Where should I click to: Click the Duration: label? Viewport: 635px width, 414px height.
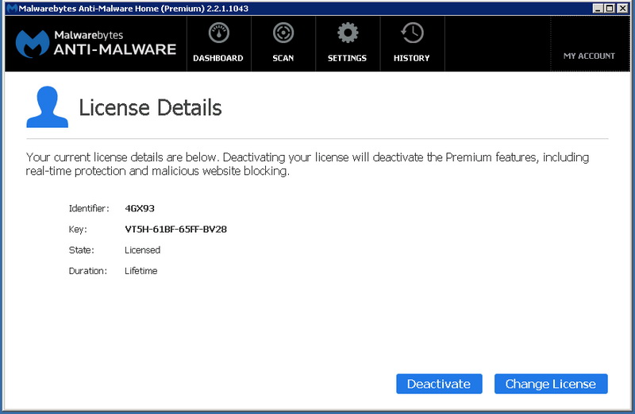(x=88, y=270)
